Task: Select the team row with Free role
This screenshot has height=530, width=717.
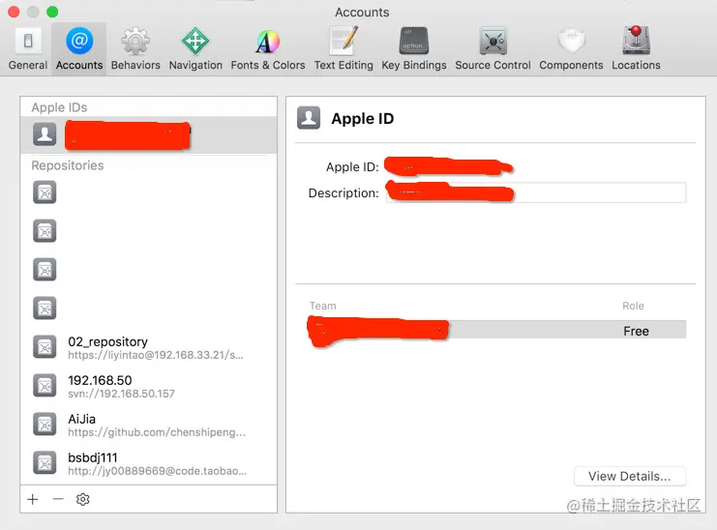Action: tap(497, 330)
